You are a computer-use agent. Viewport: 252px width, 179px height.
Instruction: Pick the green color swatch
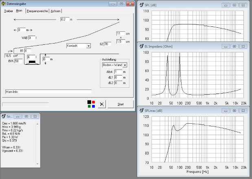[x=89, y=106]
